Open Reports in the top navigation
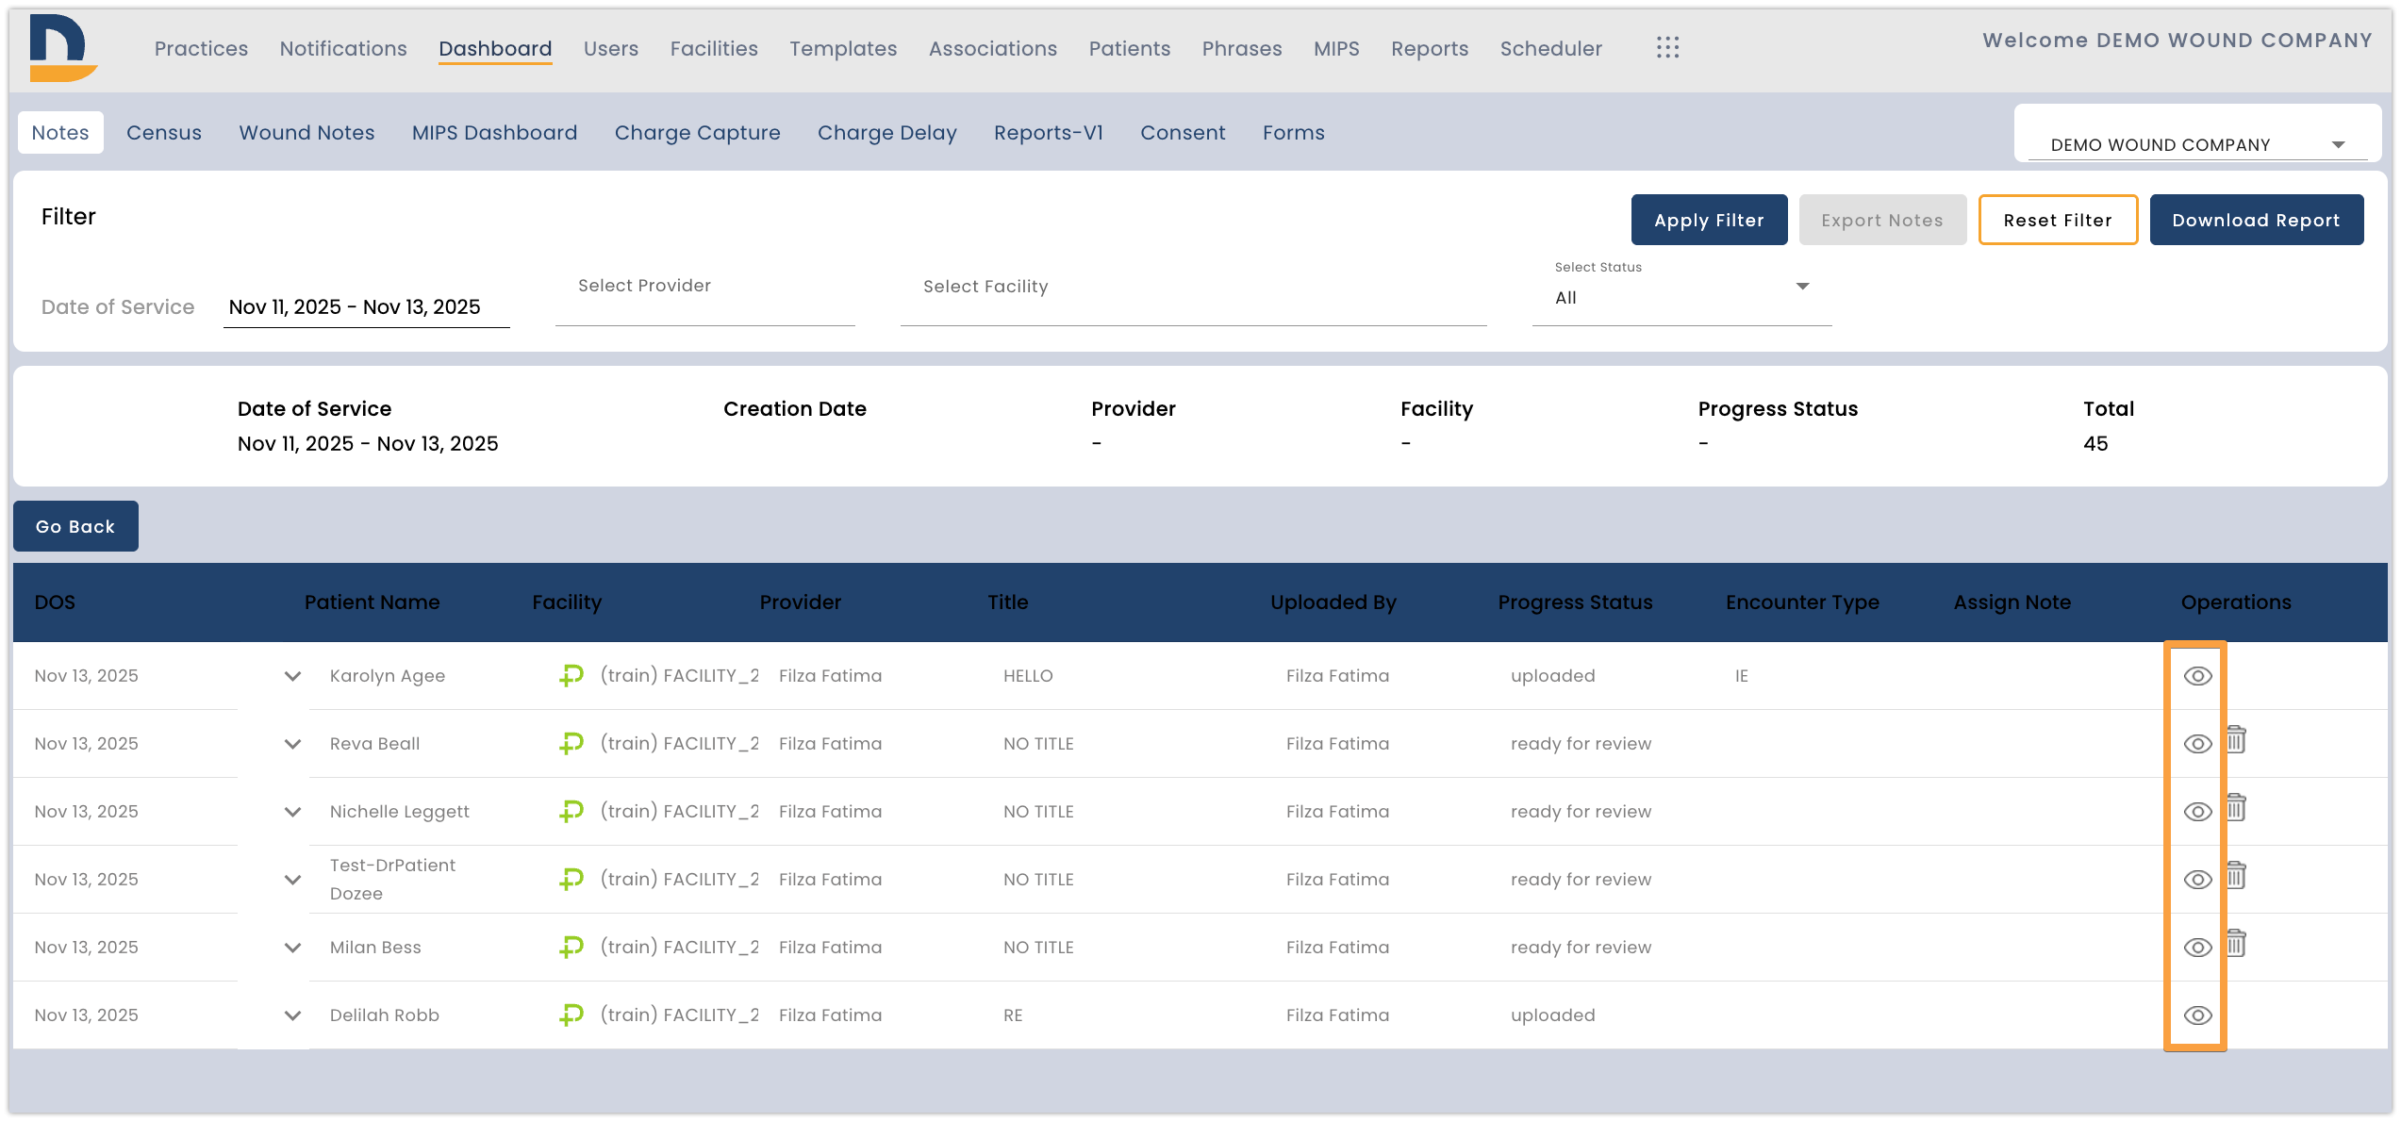This screenshot has width=2401, height=1122. coord(1430,48)
